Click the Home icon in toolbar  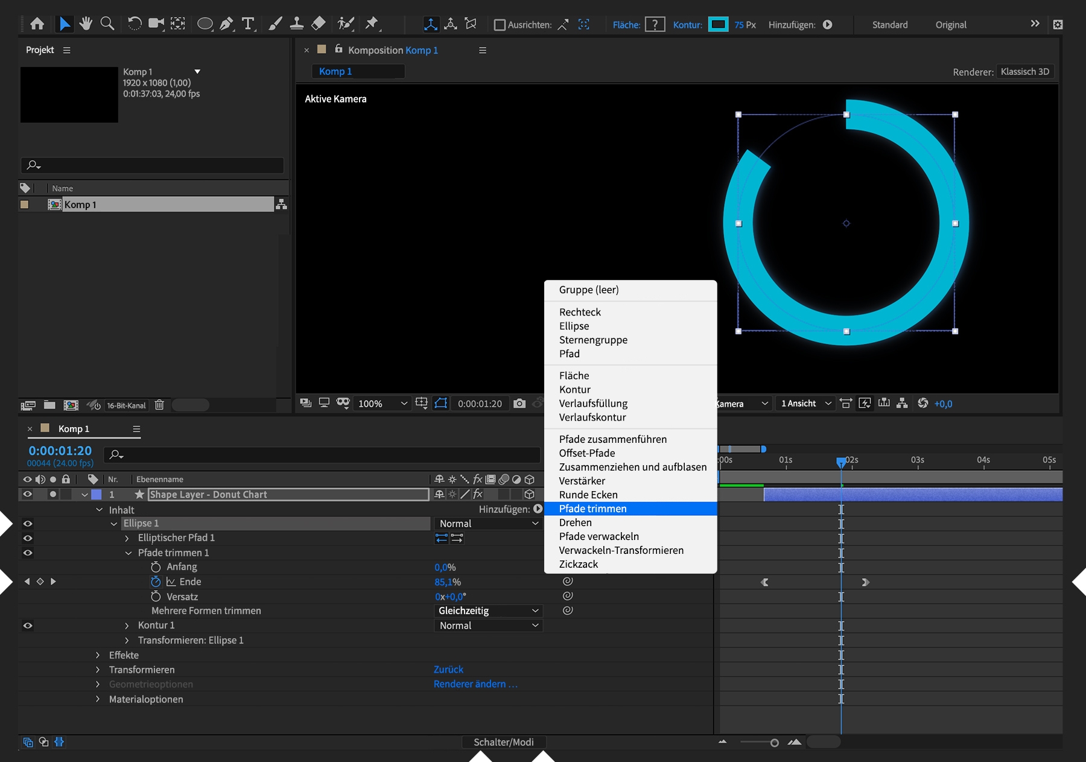pyautogui.click(x=37, y=24)
